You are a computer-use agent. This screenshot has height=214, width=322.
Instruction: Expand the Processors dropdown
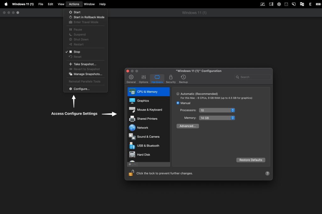(217, 110)
